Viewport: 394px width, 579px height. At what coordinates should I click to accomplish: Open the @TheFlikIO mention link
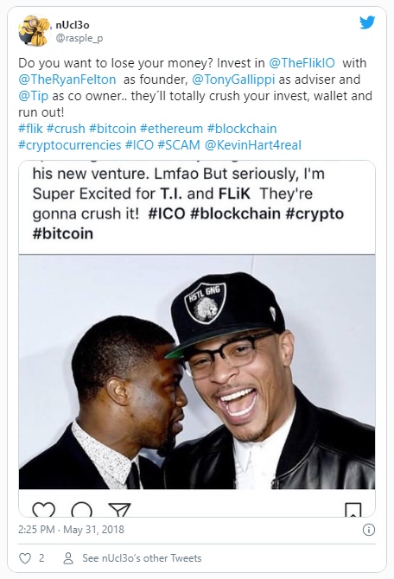point(302,63)
